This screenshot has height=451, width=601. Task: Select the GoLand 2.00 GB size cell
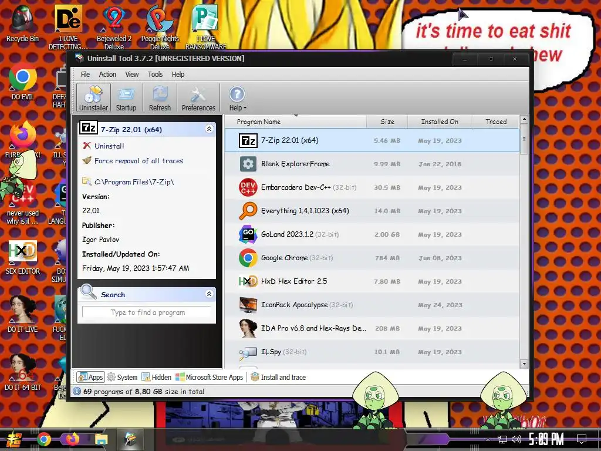[387, 235]
